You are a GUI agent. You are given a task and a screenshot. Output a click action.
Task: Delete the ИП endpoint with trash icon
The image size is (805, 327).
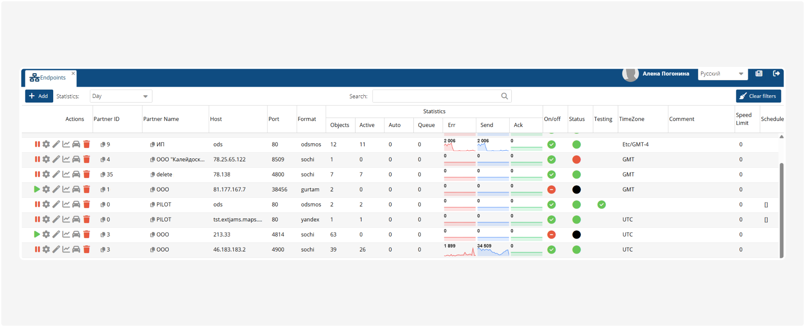[87, 144]
